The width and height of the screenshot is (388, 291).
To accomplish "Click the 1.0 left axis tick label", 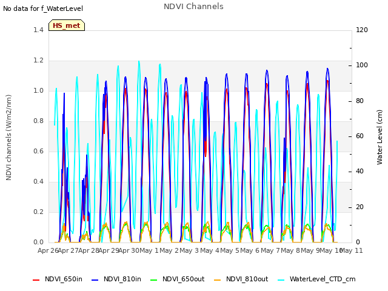I will coord(38,90).
